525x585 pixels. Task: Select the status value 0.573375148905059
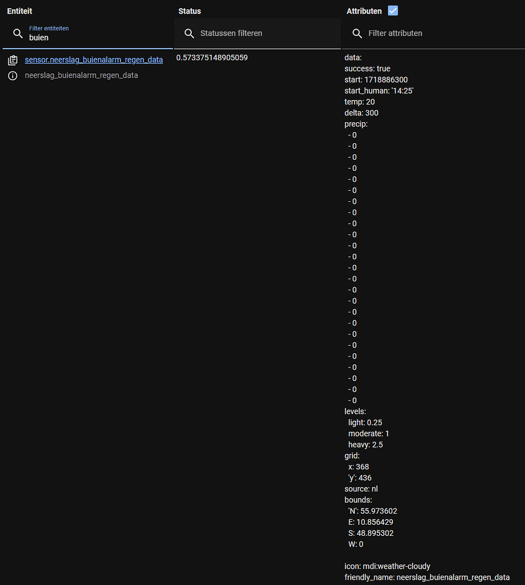212,57
